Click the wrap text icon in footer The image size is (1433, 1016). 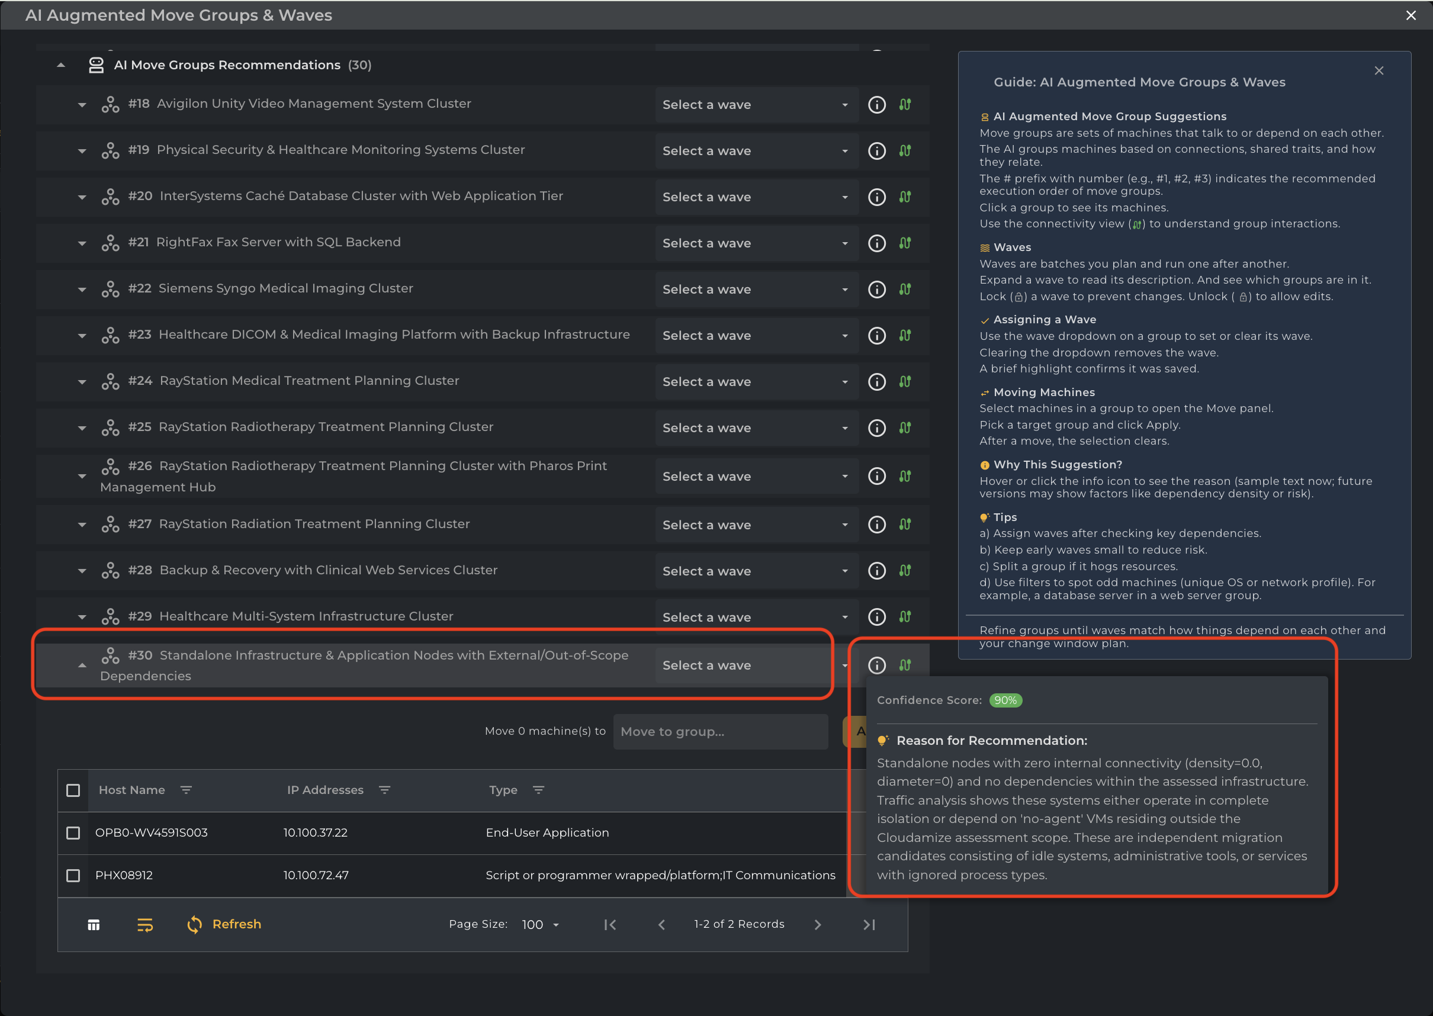tap(144, 925)
